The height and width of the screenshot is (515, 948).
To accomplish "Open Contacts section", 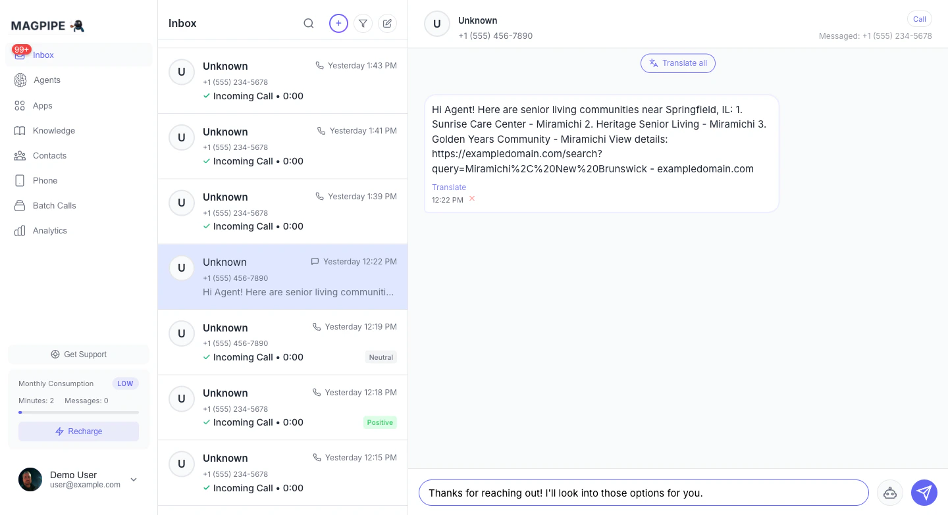I will (x=79, y=155).
